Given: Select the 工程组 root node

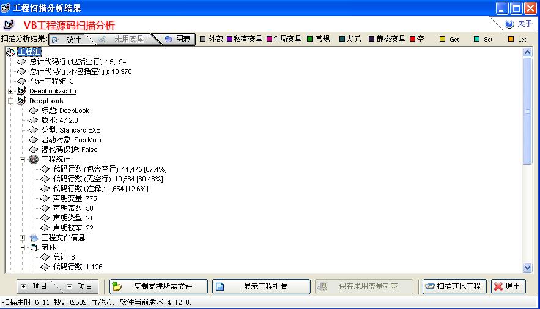Looking at the screenshot, I should 29,52.
